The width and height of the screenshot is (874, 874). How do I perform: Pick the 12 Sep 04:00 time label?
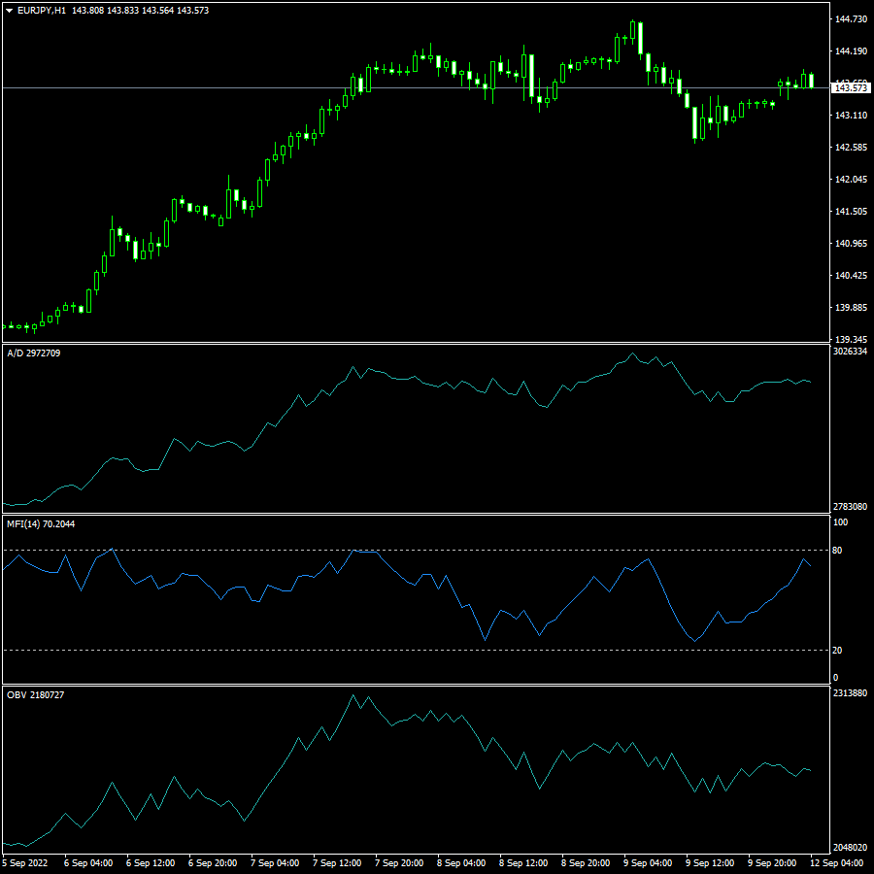pos(836,862)
